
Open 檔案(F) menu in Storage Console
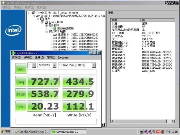pyautogui.click(x=6, y=8)
